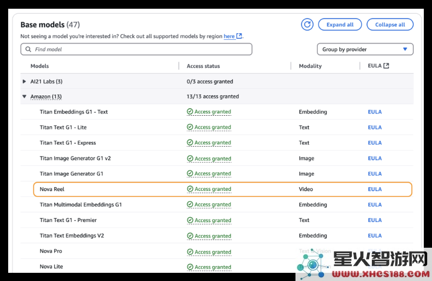
Task: Select the Titan Multimodal Embeddings G1 name
Action: click(x=81, y=205)
